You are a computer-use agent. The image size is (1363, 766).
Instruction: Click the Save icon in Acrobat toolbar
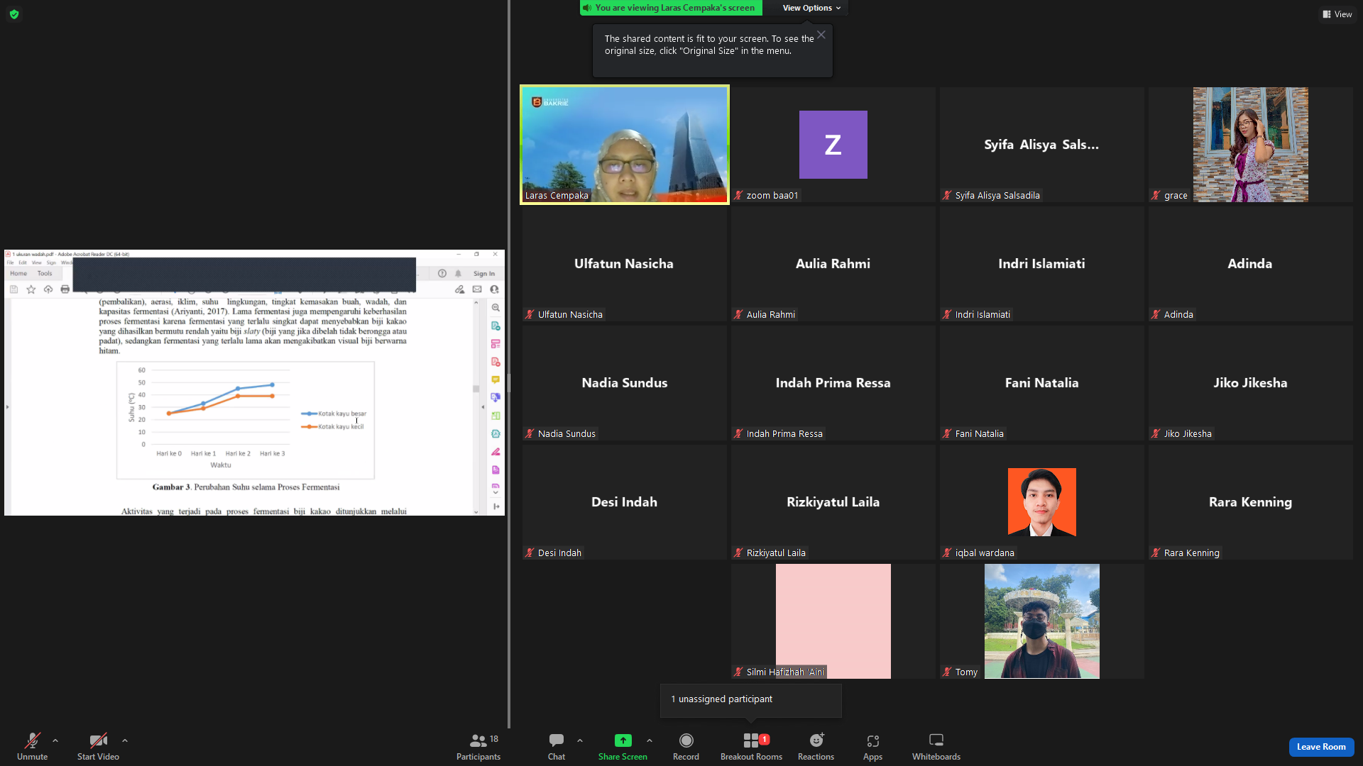13,289
